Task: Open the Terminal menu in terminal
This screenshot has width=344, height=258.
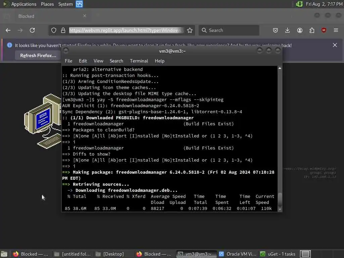Action: [139, 61]
